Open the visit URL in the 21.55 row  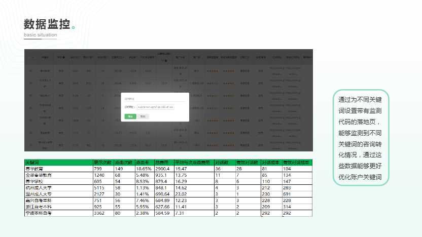point(277,145)
